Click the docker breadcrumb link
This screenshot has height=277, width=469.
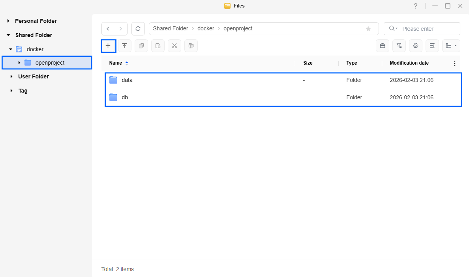pos(206,29)
